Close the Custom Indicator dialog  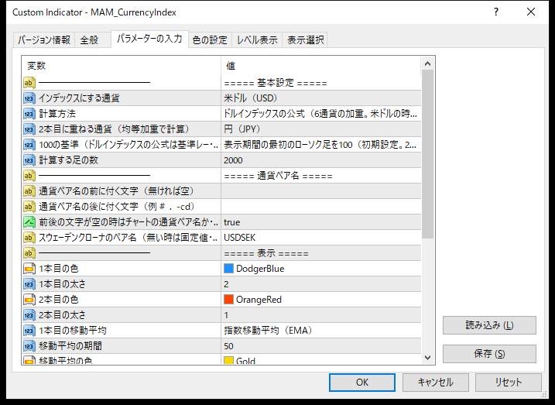pos(531,12)
